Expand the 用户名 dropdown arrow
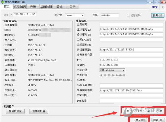 (x=82, y=15)
